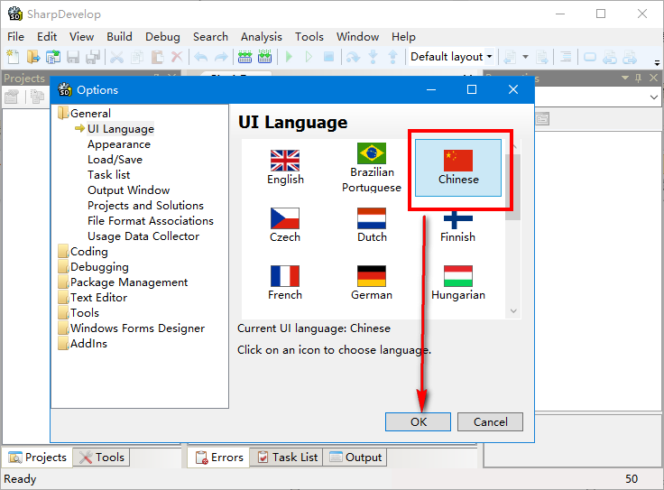The image size is (664, 490).
Task: Open the Debug menu
Action: click(x=162, y=37)
